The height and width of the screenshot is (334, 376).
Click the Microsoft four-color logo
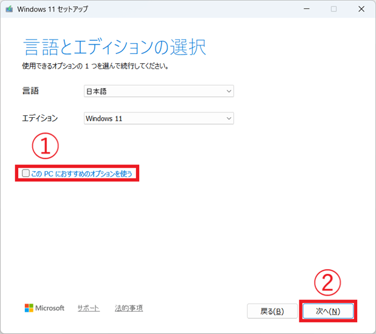(29, 308)
